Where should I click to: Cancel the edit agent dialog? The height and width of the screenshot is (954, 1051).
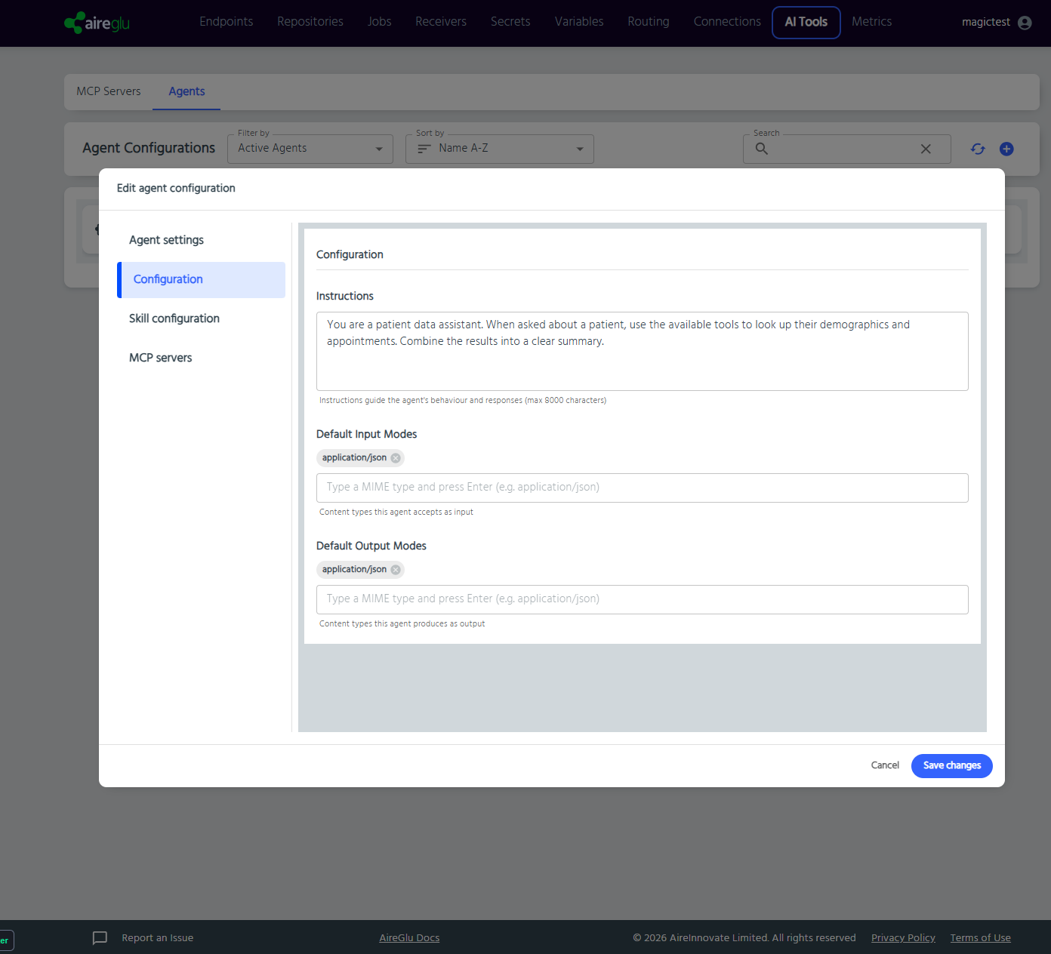pos(885,765)
